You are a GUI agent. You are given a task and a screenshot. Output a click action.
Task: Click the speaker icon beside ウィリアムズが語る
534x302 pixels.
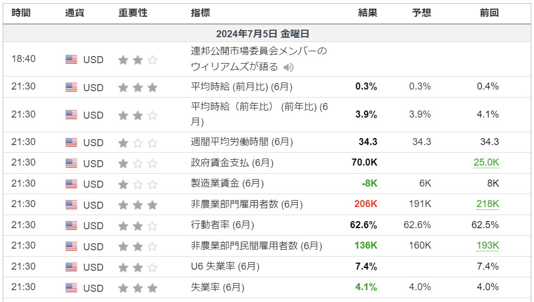point(289,67)
